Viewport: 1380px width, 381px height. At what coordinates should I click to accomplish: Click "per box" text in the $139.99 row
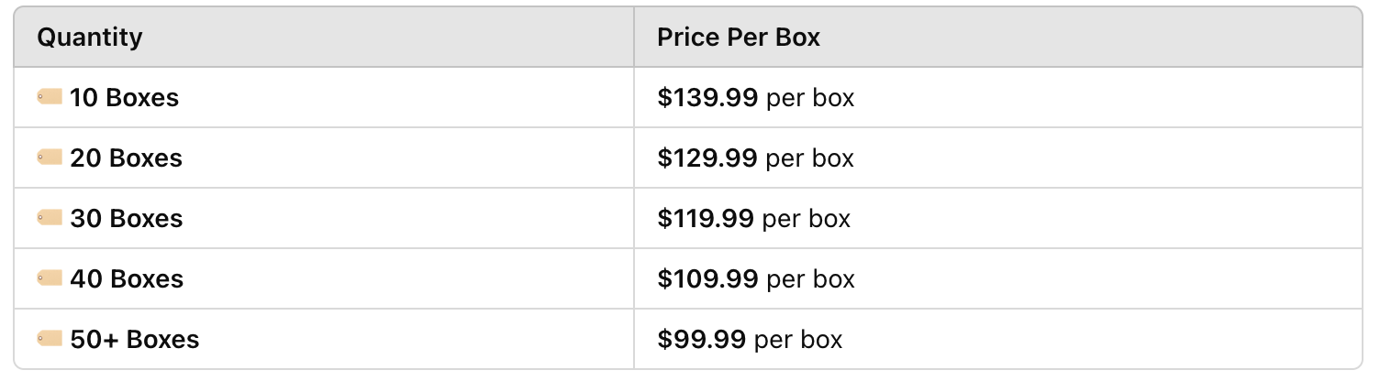(x=810, y=98)
